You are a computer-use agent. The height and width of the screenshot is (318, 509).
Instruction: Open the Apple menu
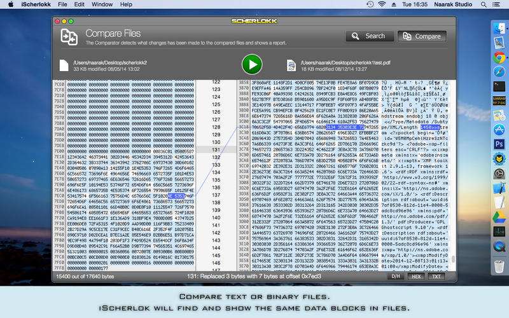(11, 4)
